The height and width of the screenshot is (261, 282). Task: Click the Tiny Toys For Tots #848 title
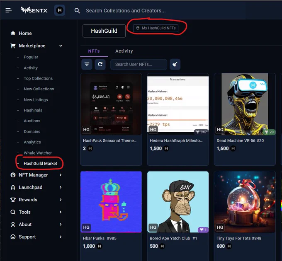[239, 238]
